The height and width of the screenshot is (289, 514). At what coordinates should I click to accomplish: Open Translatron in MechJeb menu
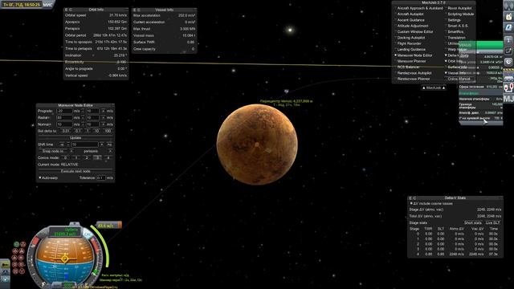(456, 38)
